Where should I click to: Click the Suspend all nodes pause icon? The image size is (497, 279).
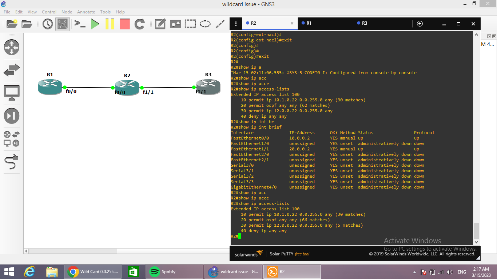click(109, 23)
